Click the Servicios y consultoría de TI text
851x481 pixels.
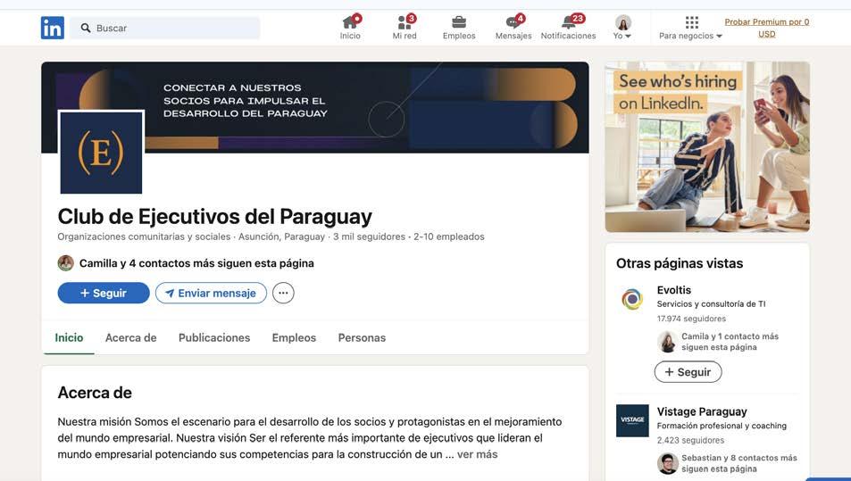click(x=711, y=303)
